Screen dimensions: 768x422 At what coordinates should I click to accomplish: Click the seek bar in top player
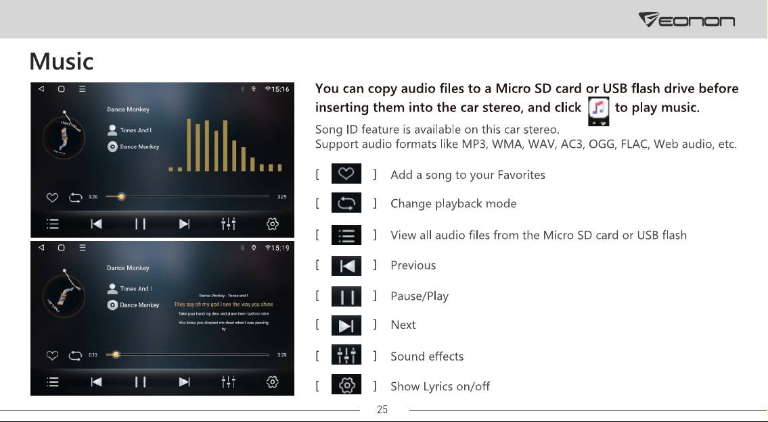(x=187, y=196)
